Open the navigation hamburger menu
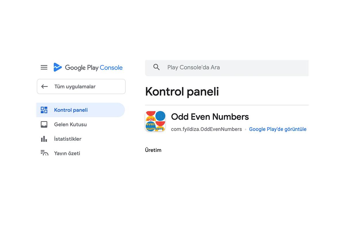 (x=44, y=67)
